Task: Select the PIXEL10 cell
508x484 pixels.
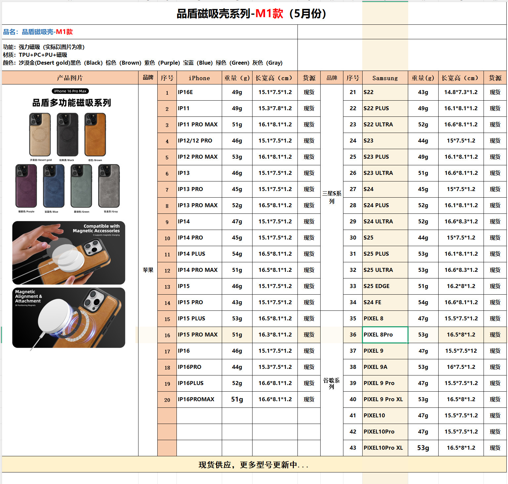Action: (x=385, y=416)
